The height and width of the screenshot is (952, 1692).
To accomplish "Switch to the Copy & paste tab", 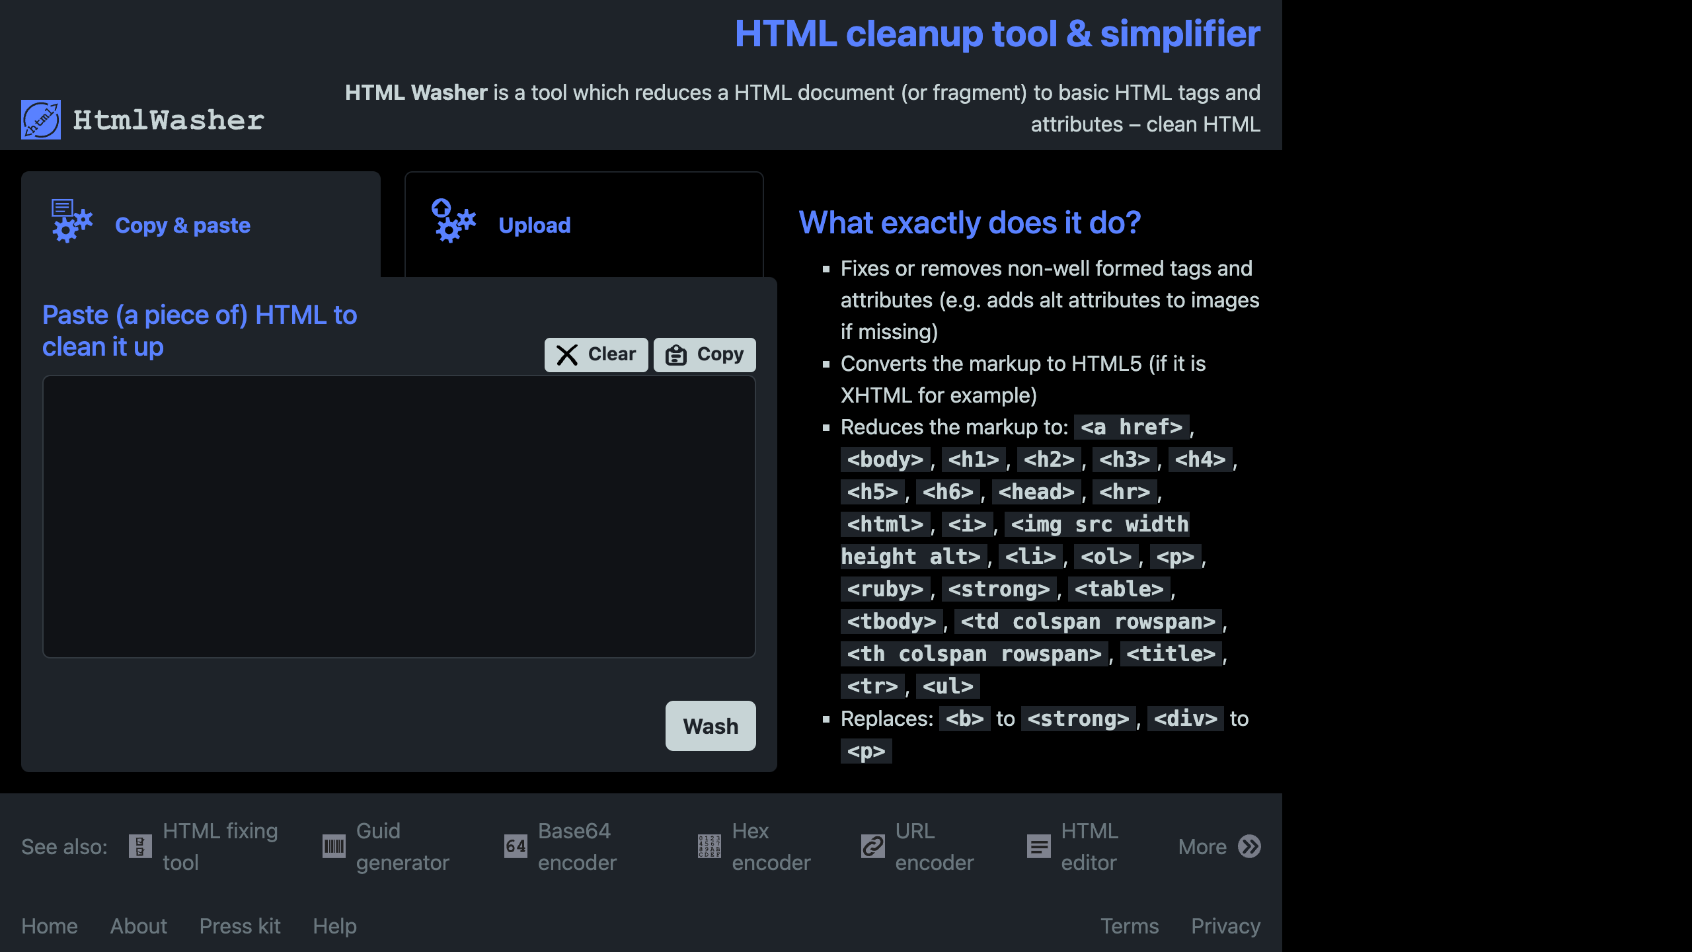I will point(182,225).
